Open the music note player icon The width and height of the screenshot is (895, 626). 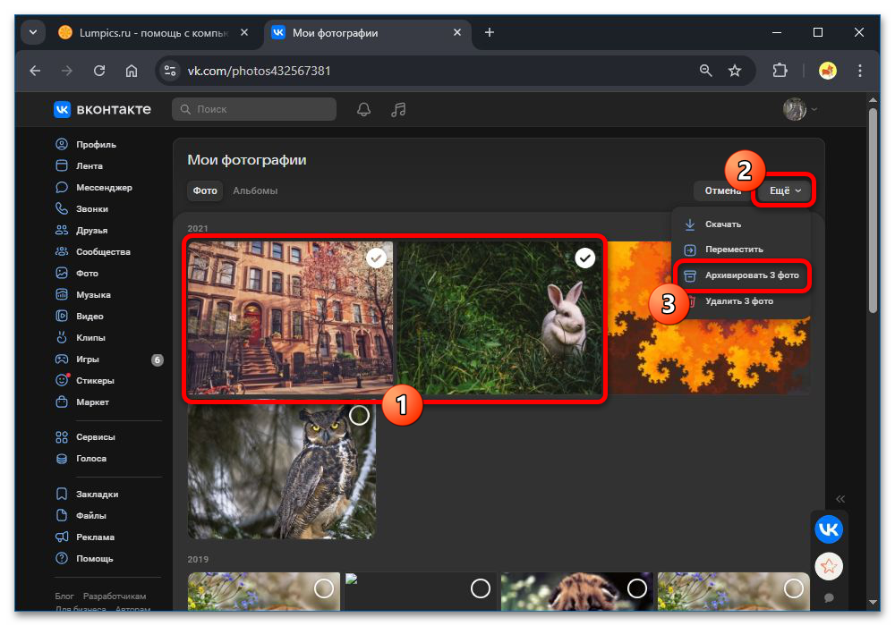click(398, 109)
